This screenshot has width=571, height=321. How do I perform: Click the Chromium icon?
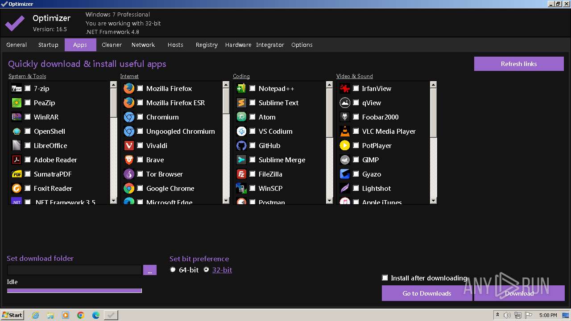129,117
